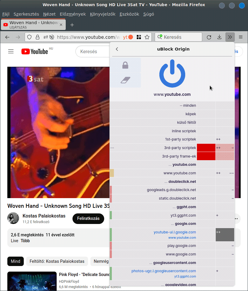Open the Szerkesztés menu
The image size is (248, 291).
coord(26,14)
